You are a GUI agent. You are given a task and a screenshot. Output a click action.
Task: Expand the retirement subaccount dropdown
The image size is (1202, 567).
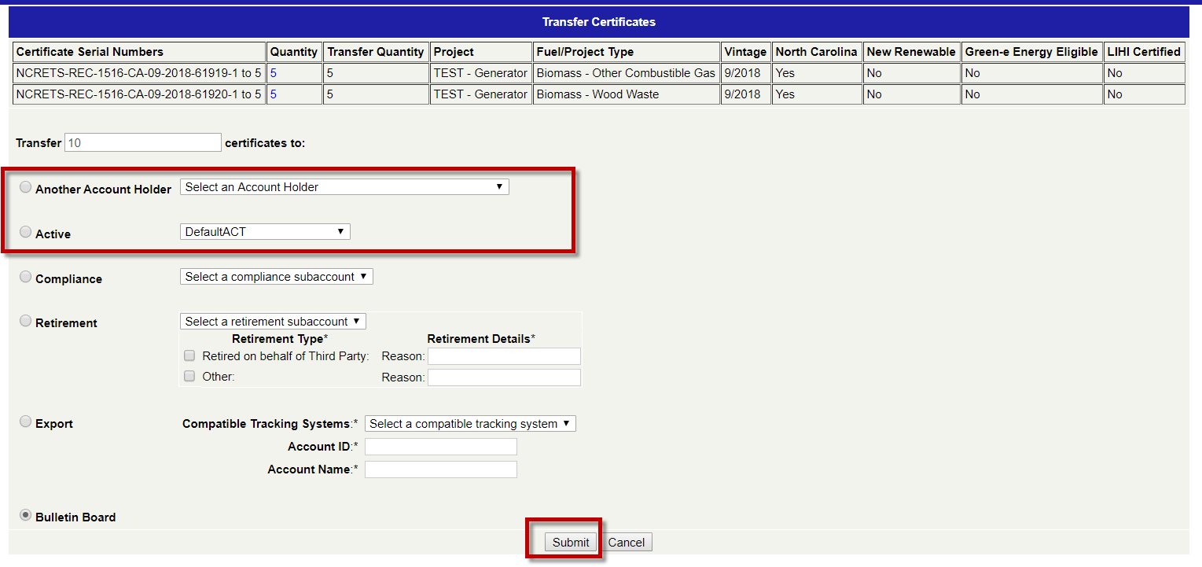pos(273,322)
